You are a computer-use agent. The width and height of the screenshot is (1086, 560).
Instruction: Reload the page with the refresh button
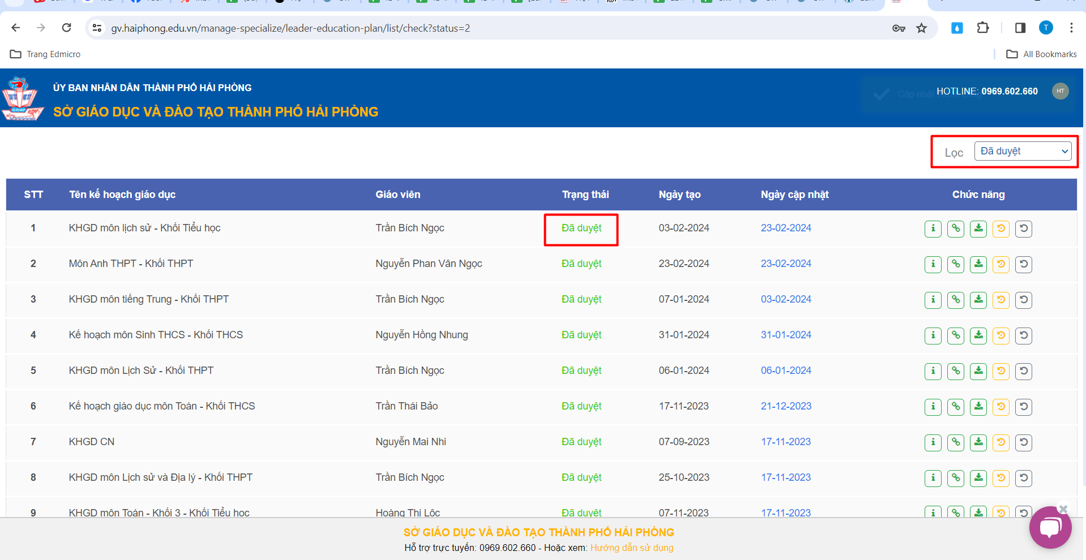point(66,28)
